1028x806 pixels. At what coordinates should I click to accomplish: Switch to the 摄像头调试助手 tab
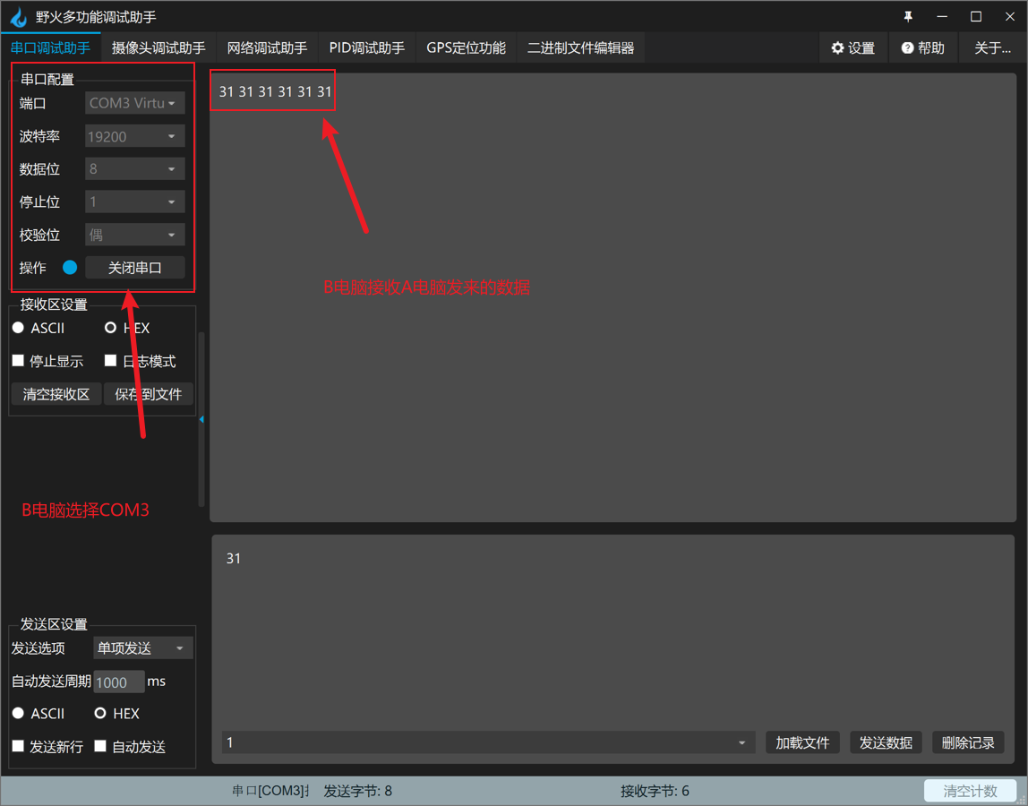[158, 47]
